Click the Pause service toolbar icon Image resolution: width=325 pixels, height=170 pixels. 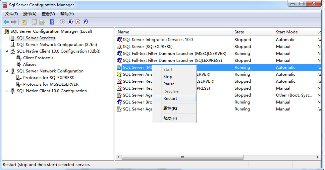(x=70, y=22)
